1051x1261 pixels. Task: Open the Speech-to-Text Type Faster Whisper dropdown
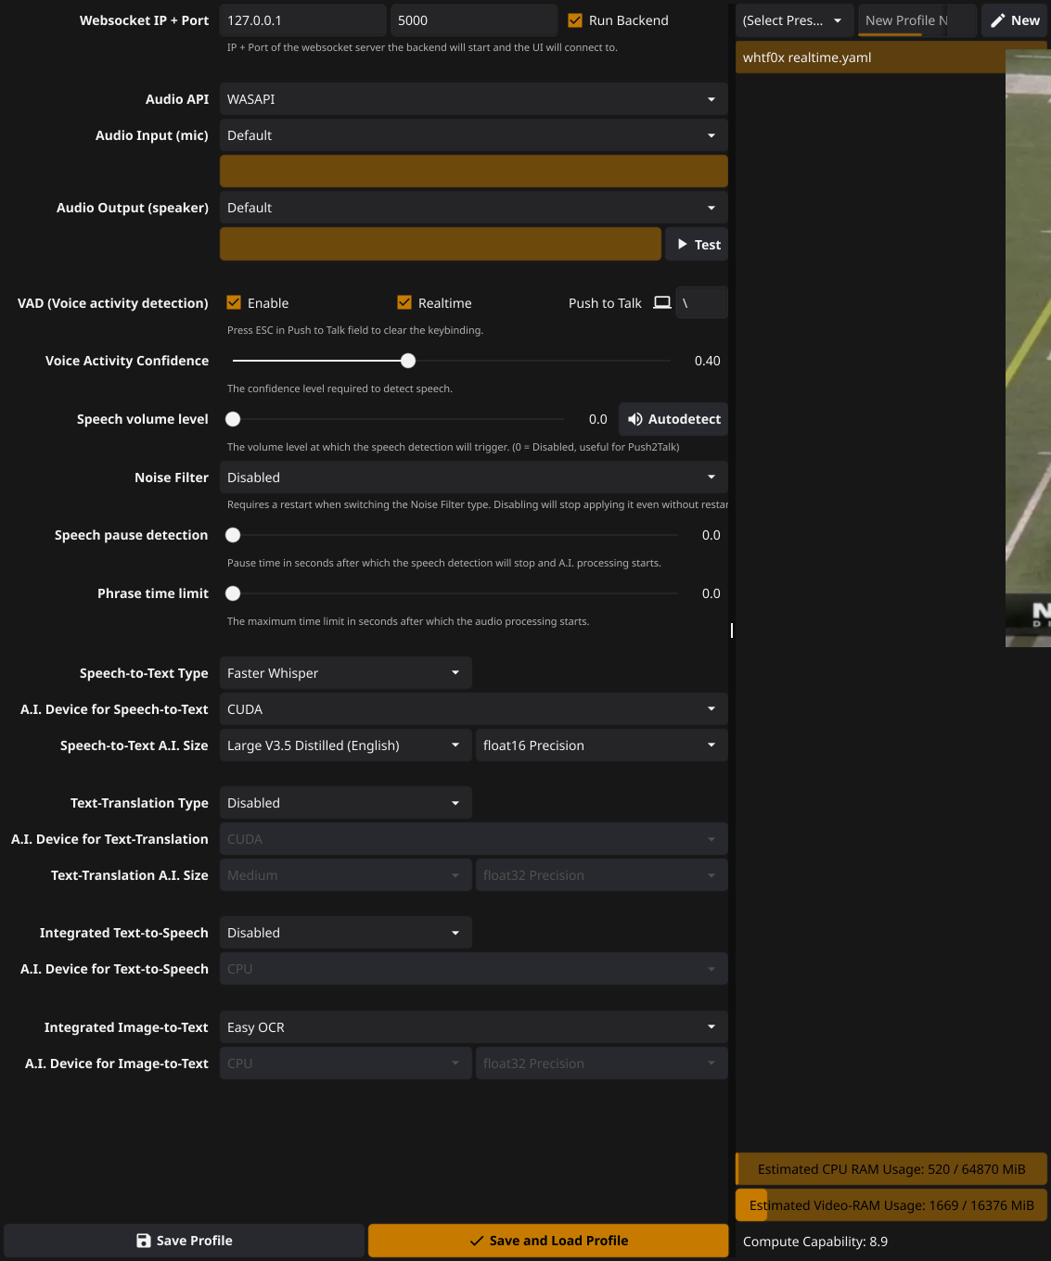click(x=345, y=673)
